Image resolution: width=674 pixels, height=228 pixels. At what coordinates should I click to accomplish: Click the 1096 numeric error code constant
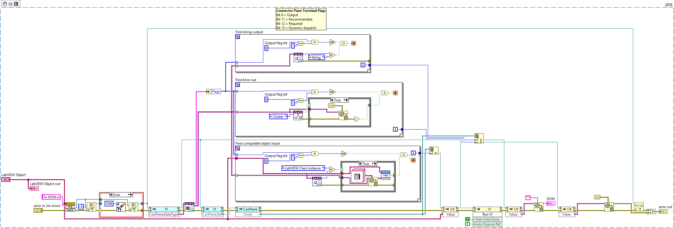click(109, 204)
